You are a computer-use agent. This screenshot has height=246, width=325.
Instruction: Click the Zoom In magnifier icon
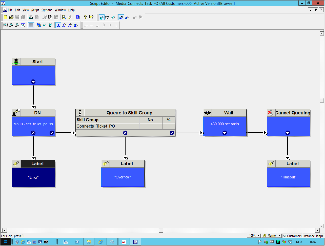pyautogui.click(x=17, y=25)
